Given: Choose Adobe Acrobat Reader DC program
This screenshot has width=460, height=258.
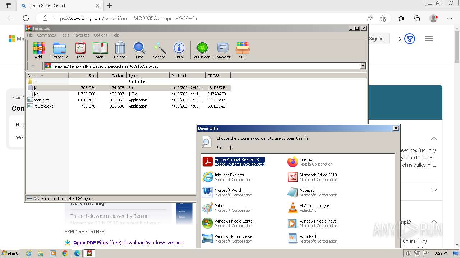Looking at the screenshot, I should pyautogui.click(x=234, y=162).
